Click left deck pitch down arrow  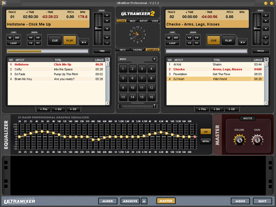[x=107, y=21]
